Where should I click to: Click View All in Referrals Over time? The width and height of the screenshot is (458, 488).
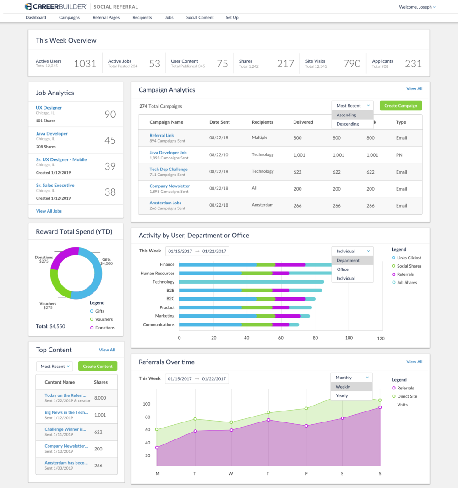click(414, 362)
